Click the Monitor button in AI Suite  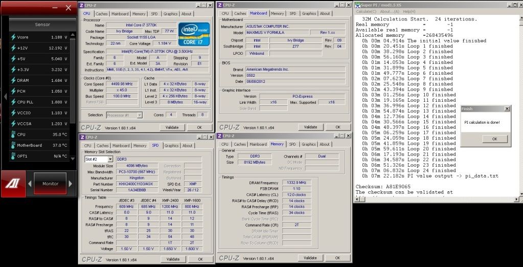tap(50, 184)
